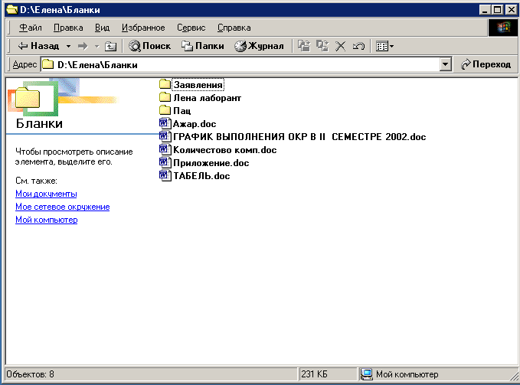Open the Forward history dropdown arrow
520x385 pixels.
[x=96, y=46]
